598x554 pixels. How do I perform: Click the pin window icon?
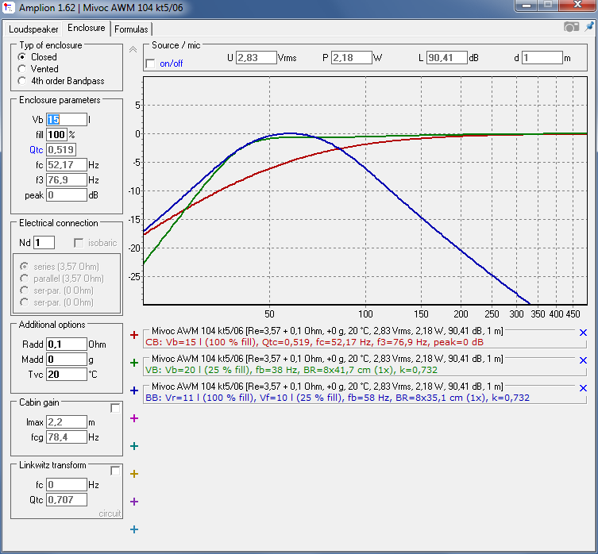click(x=589, y=27)
